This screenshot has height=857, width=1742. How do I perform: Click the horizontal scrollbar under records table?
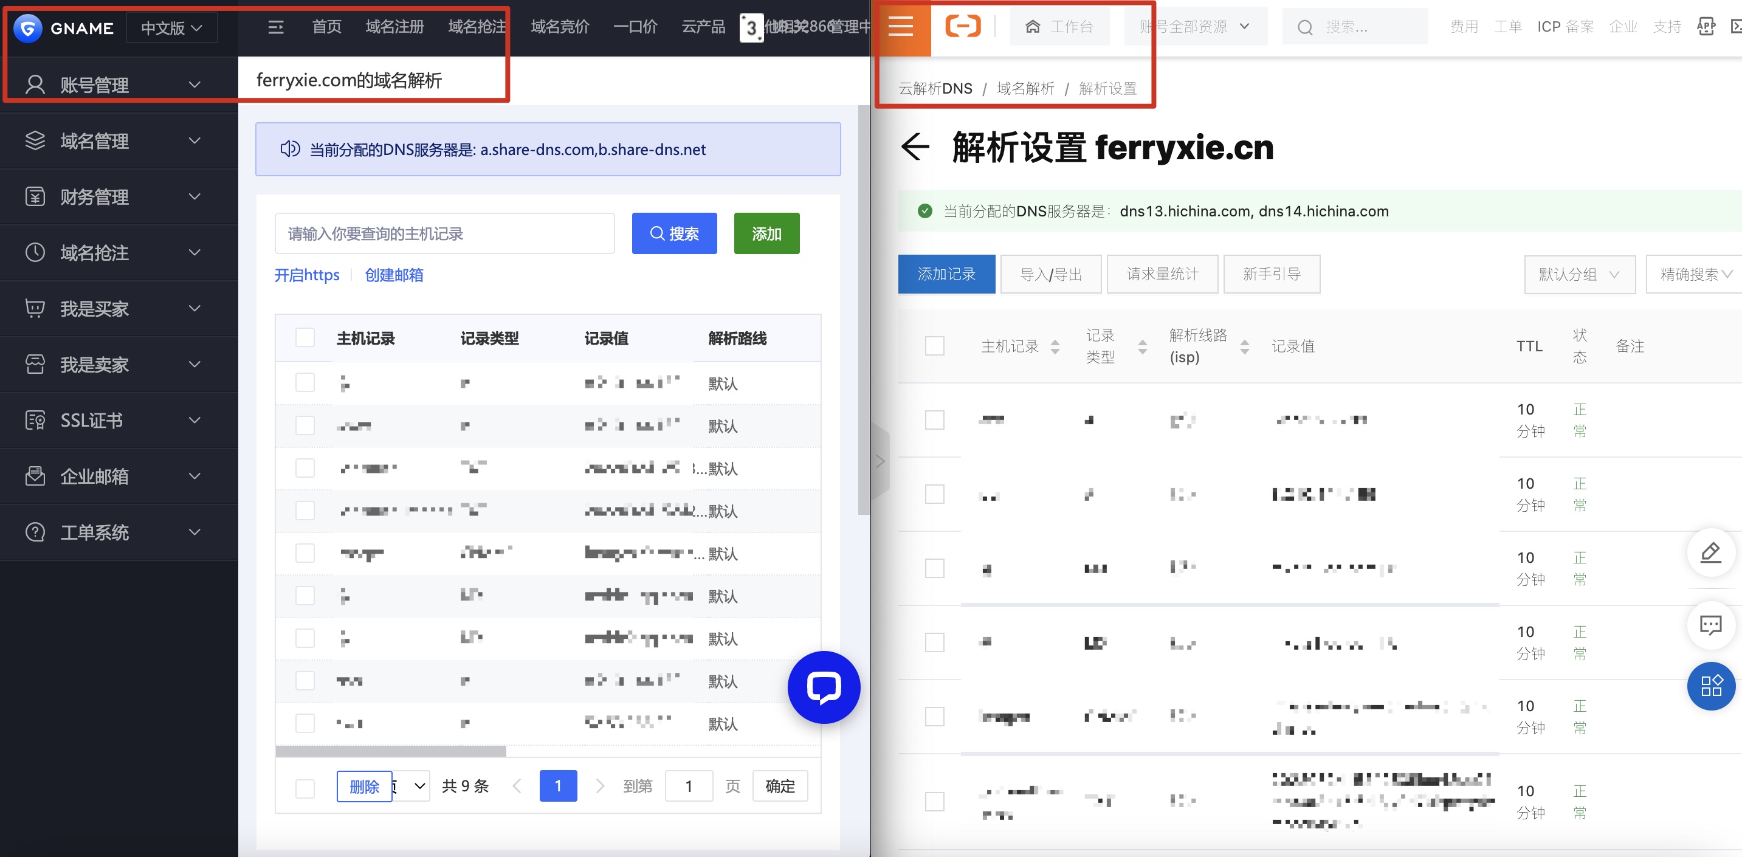coord(391,751)
